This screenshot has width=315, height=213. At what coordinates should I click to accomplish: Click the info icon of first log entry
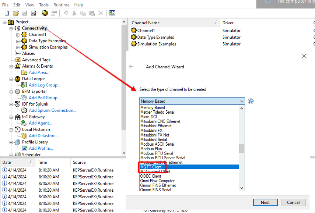(4, 170)
